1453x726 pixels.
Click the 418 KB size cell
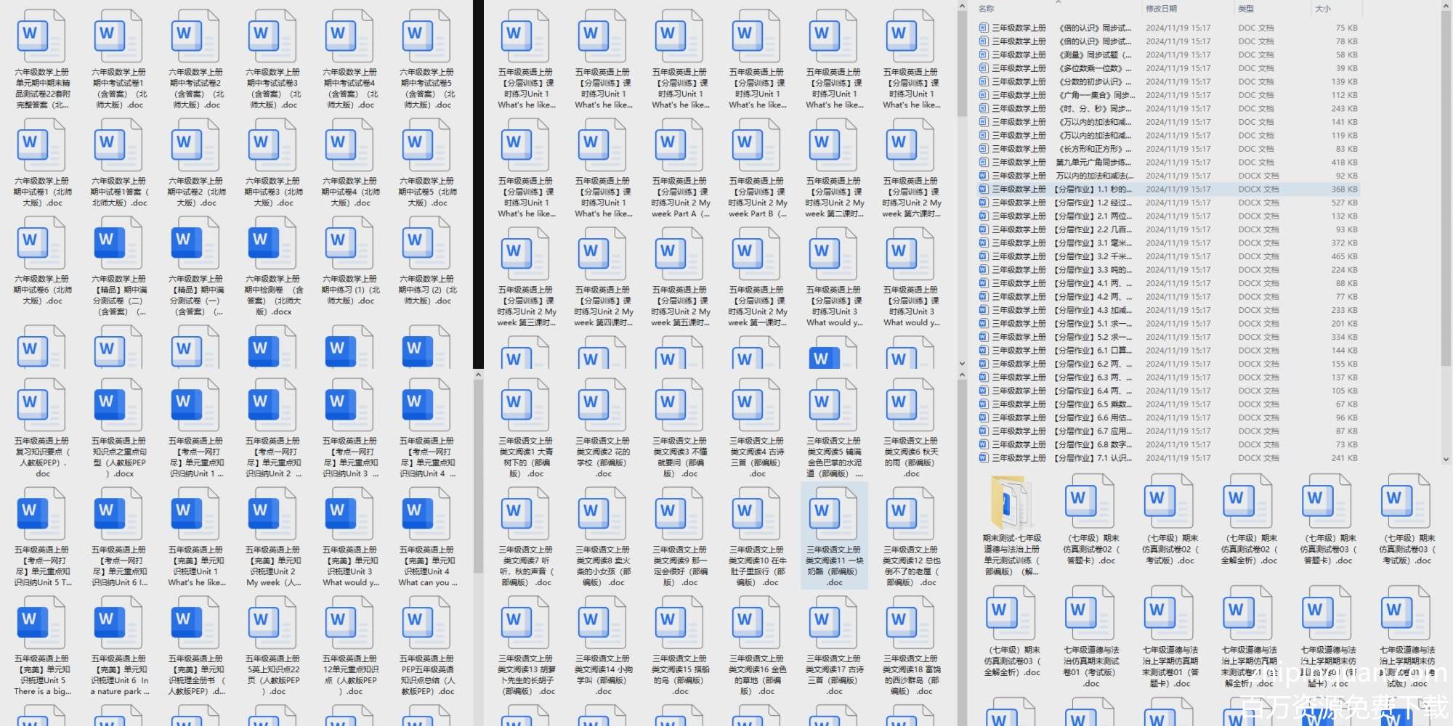[x=1344, y=162]
